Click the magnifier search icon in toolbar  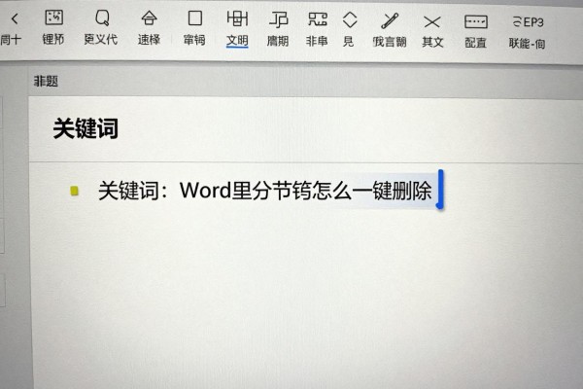(102, 18)
